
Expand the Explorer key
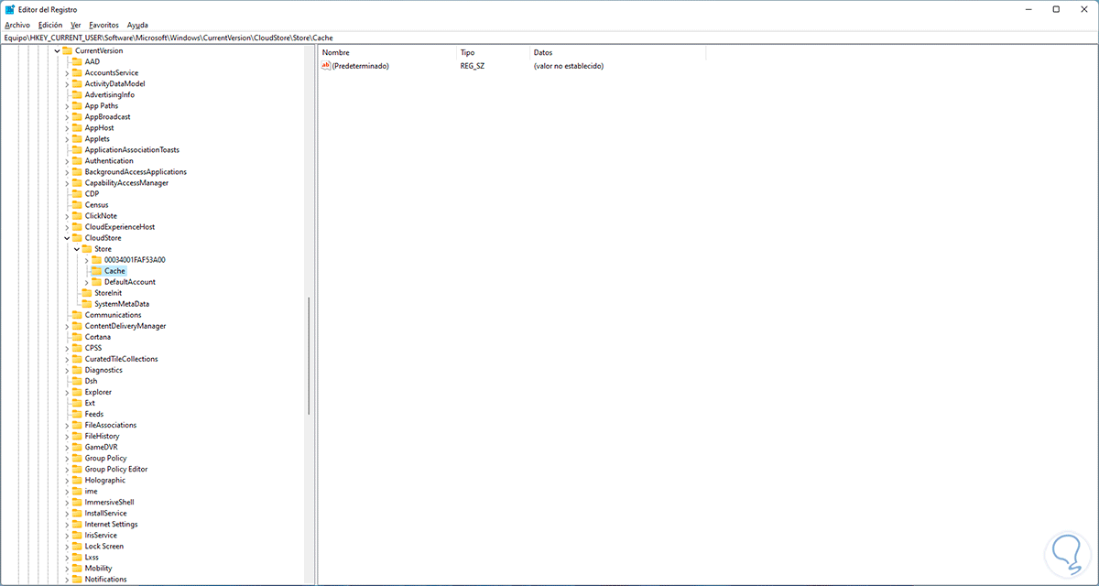67,392
